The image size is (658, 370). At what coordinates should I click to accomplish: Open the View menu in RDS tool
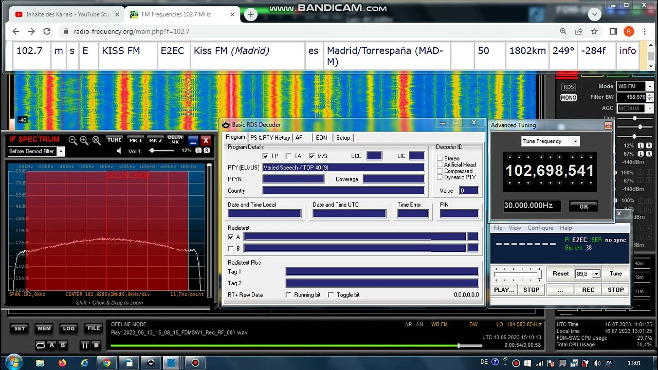[515, 228]
